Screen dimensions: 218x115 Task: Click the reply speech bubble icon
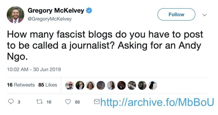pyautogui.click(x=11, y=102)
